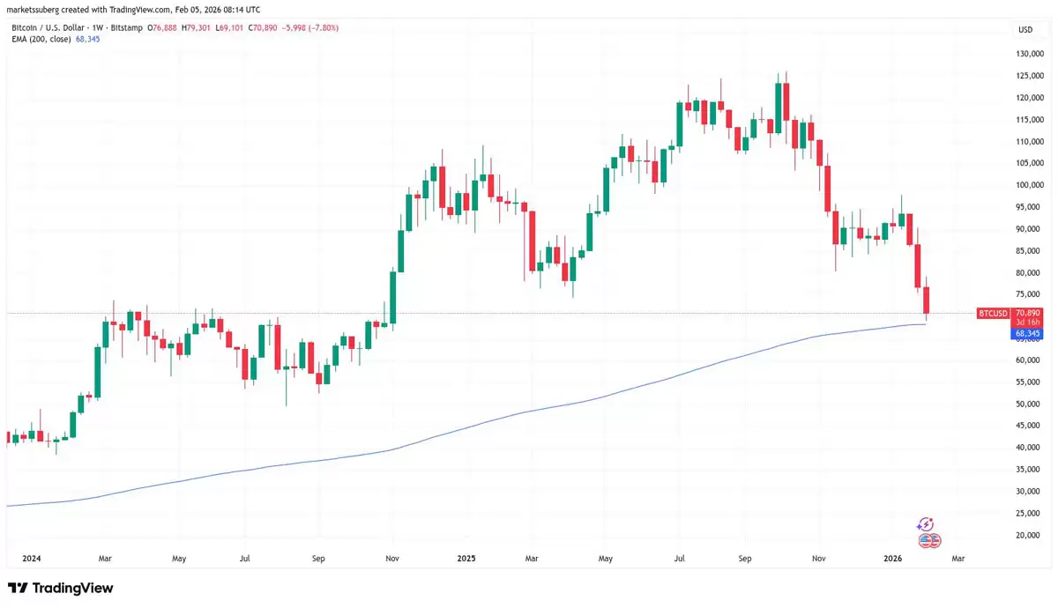The width and height of the screenshot is (1058, 608).
Task: Open the USD currency selector atop the price scale
Action: (1026, 29)
